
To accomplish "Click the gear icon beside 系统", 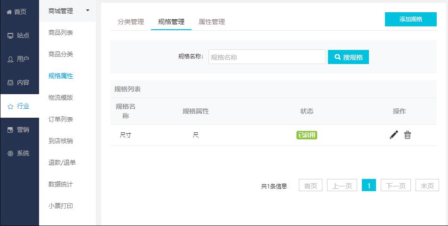I will [10, 153].
